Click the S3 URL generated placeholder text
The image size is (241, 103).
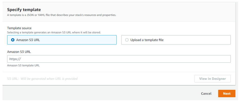(49, 79)
